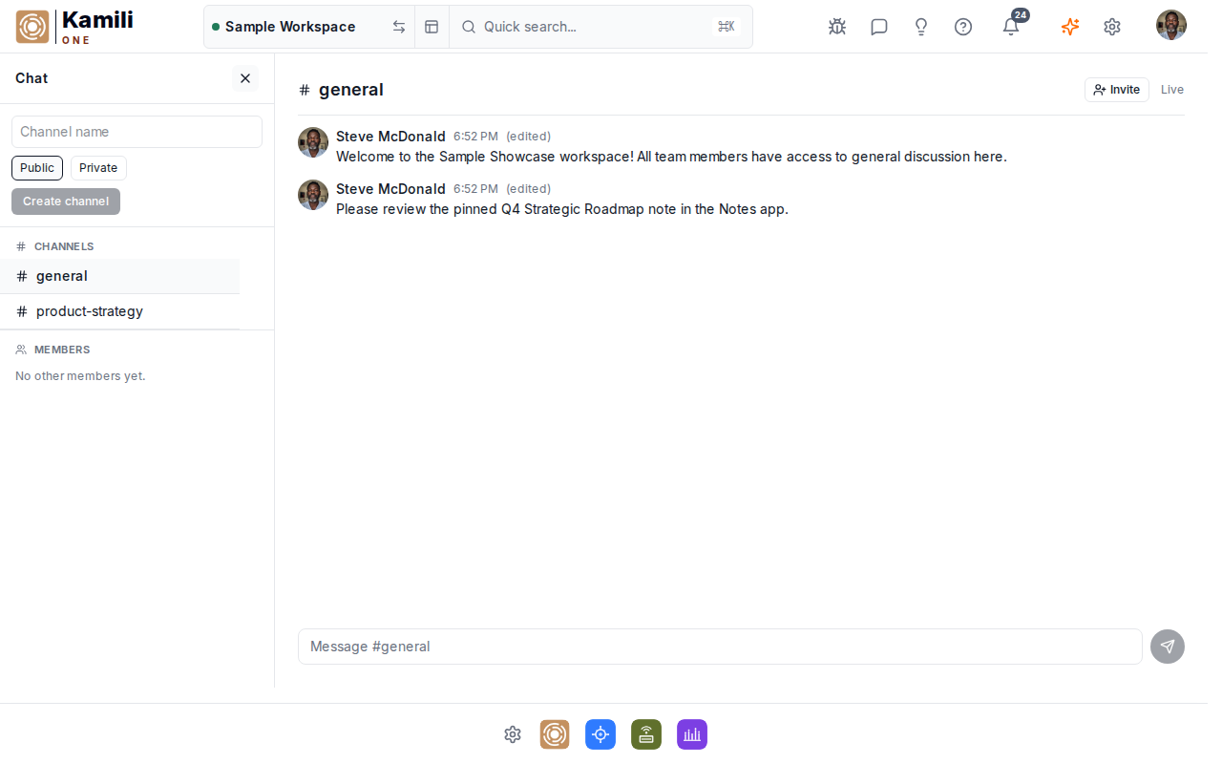The width and height of the screenshot is (1222, 764).
Task: Open the notifications bell with 24 badge
Action: [x=1012, y=25]
